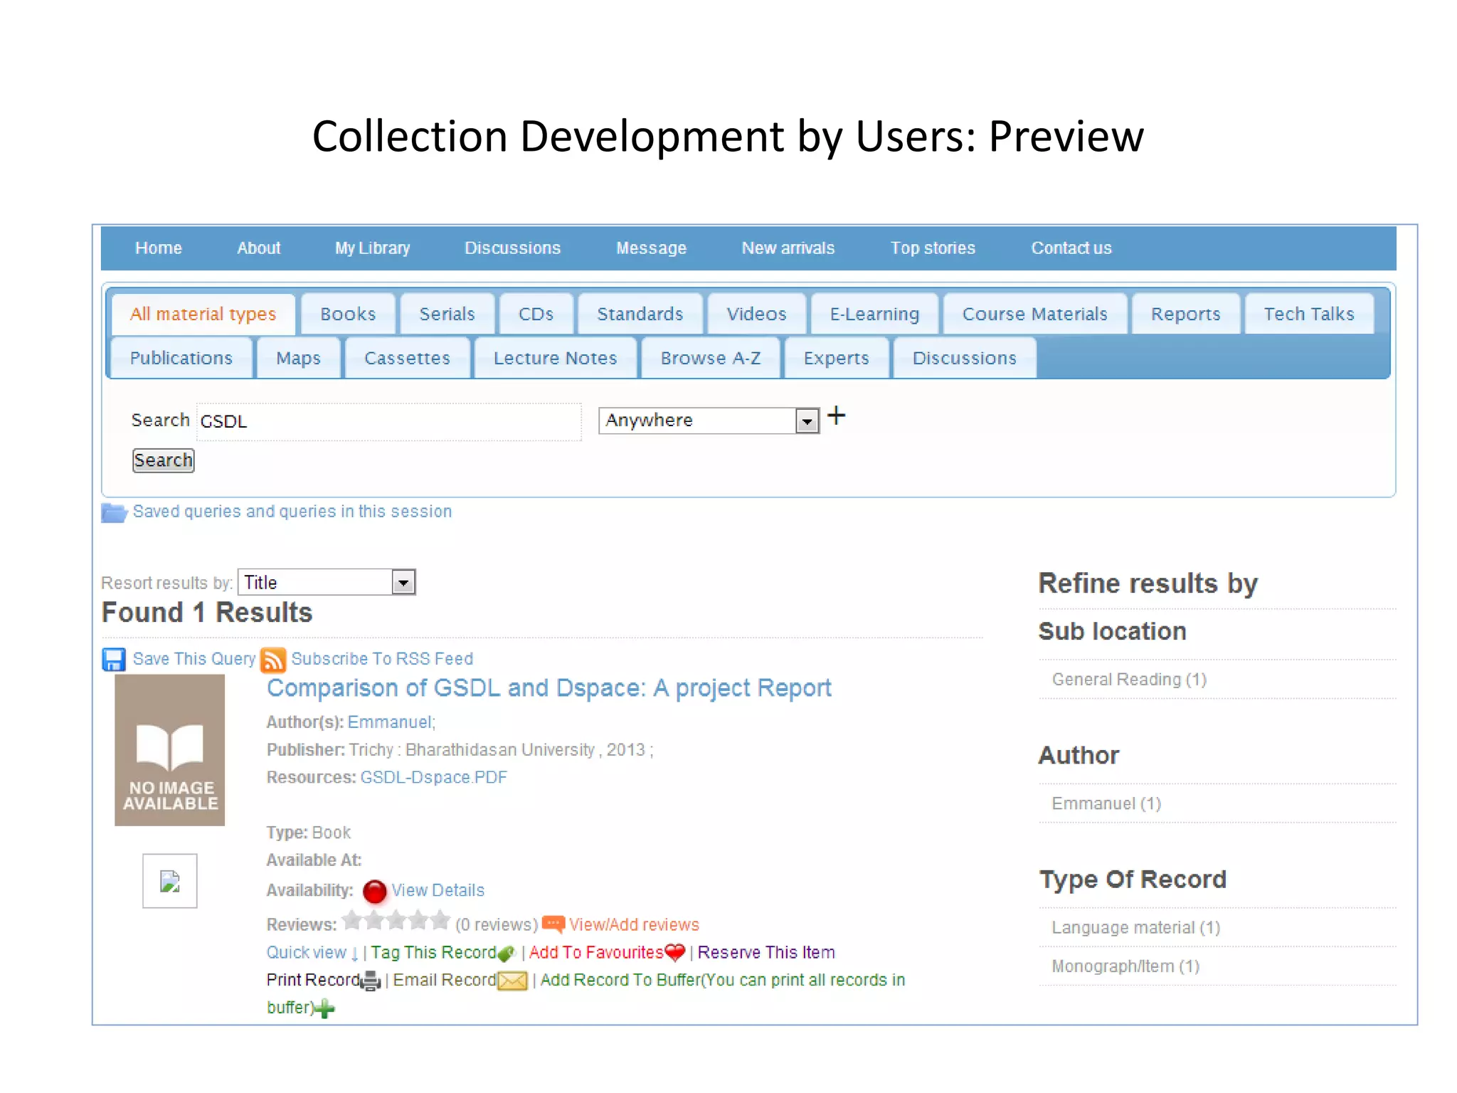
Task: Click Add To Favourites link
Action: click(596, 953)
